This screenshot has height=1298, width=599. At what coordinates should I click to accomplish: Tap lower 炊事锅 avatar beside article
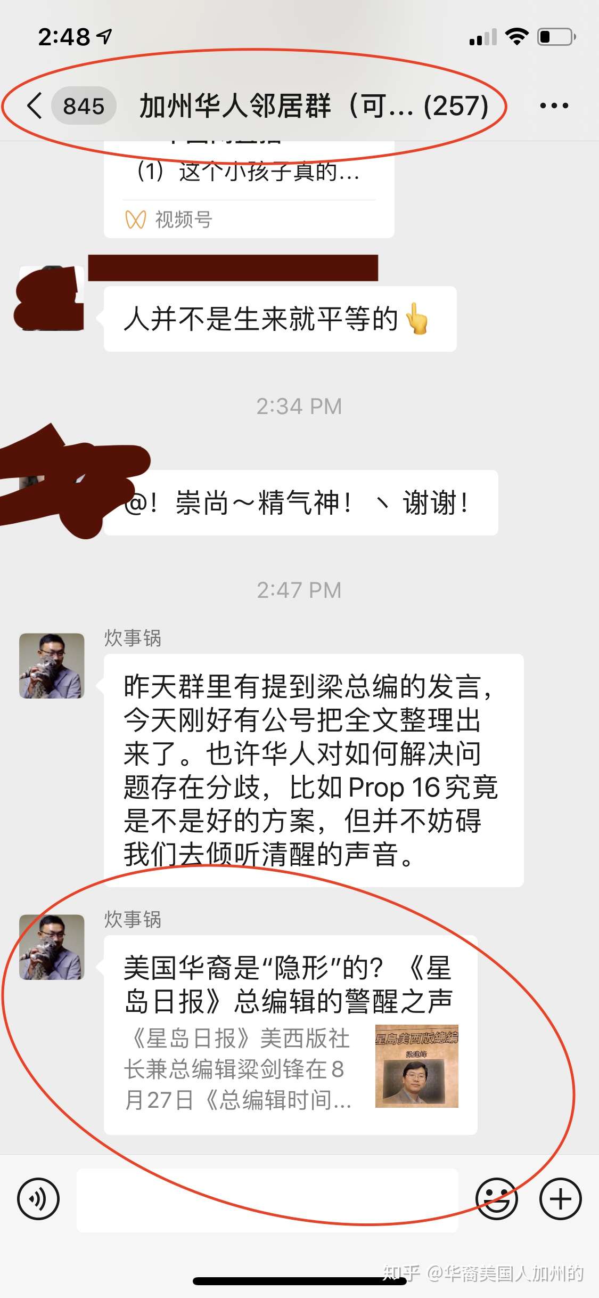[52, 947]
